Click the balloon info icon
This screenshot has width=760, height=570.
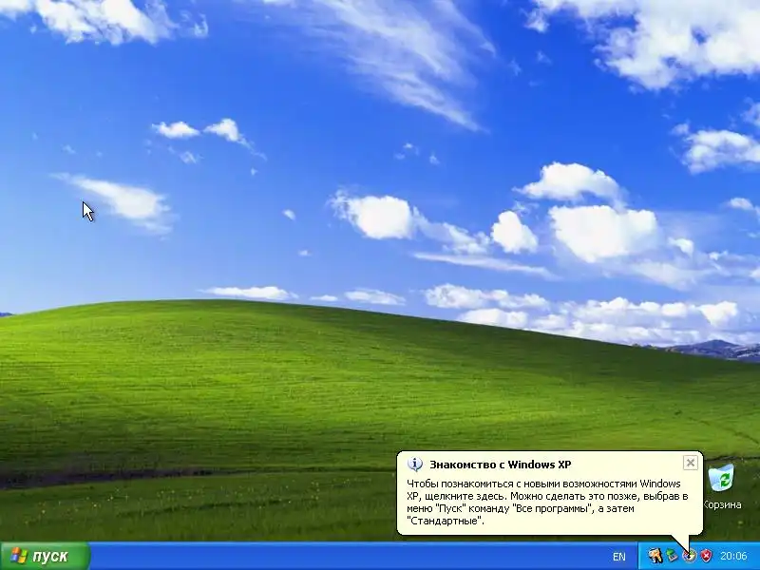415,465
